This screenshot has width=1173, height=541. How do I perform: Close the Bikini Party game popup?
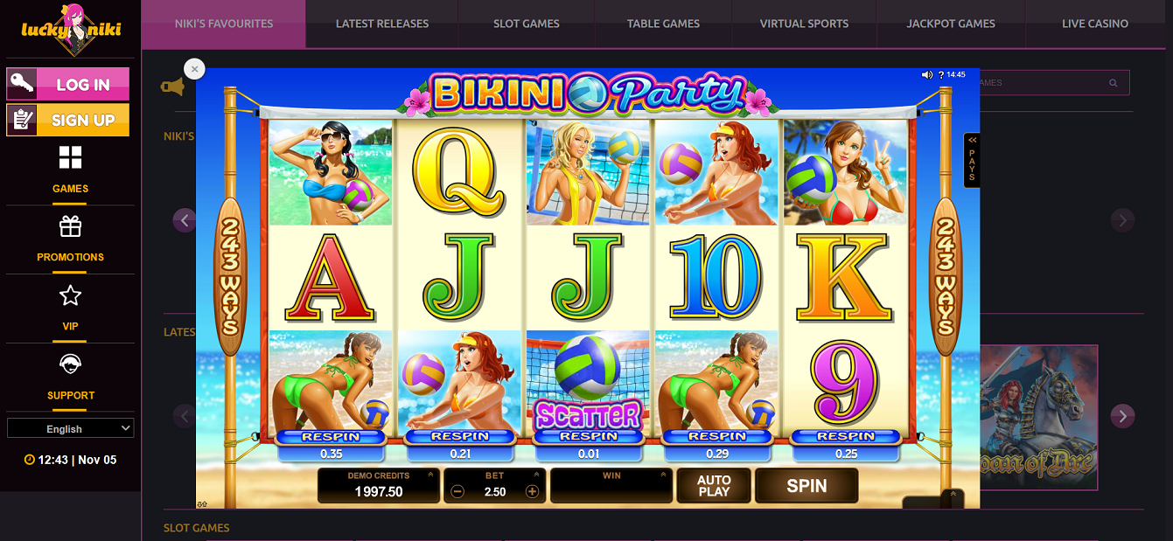194,69
